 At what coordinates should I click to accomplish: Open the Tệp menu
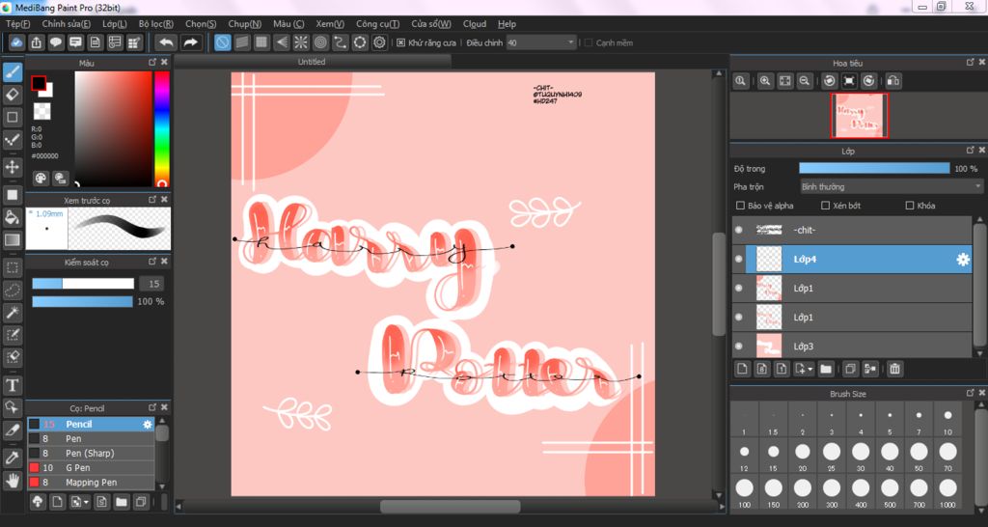17,24
